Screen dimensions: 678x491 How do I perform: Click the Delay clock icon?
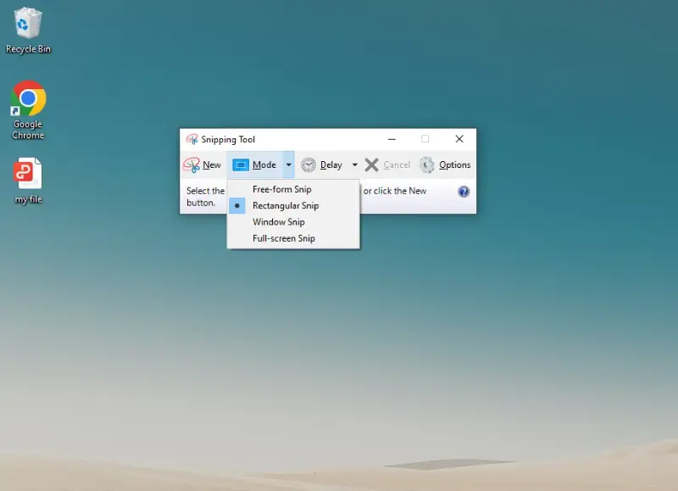(308, 165)
